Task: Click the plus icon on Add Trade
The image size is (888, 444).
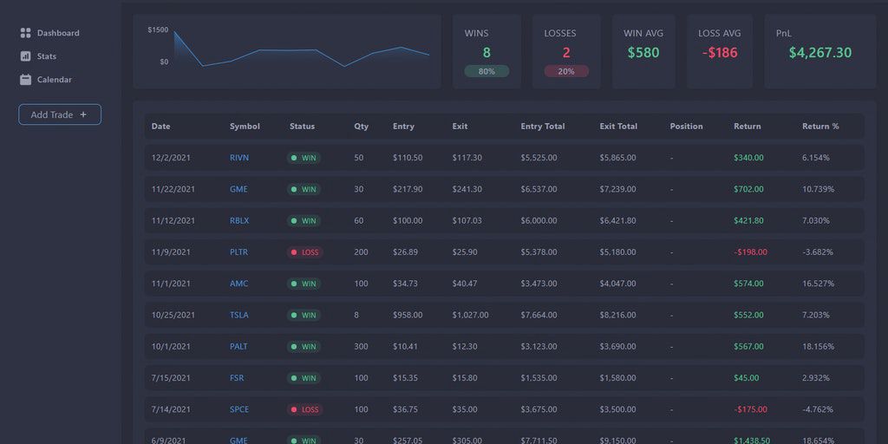Action: tap(83, 114)
